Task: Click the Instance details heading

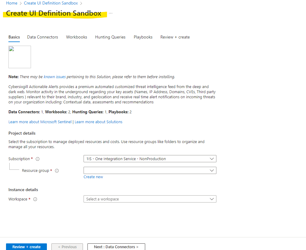Action: tap(23, 190)
